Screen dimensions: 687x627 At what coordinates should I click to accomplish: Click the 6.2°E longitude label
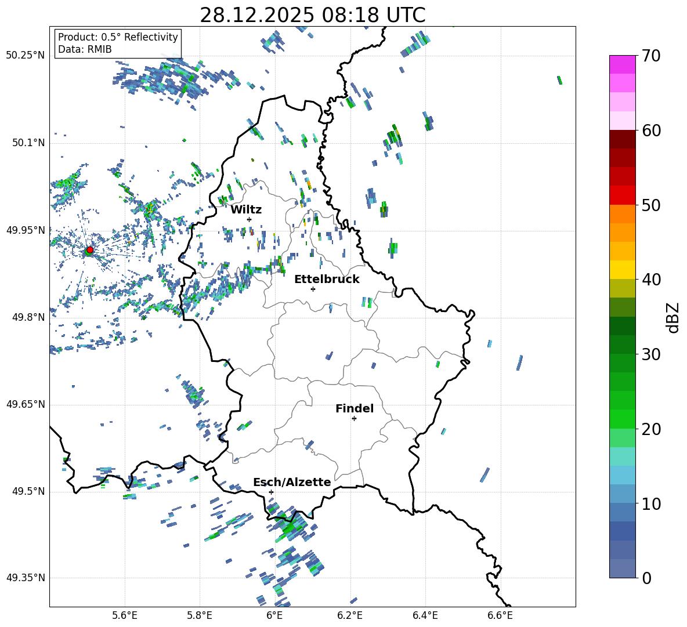coord(350,615)
